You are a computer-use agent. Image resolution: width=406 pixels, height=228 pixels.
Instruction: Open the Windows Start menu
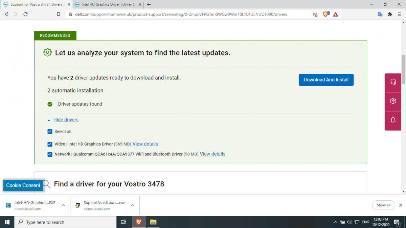tap(7, 222)
